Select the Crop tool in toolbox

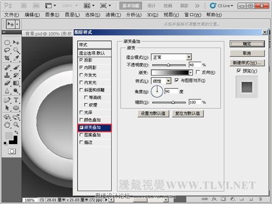(7, 58)
